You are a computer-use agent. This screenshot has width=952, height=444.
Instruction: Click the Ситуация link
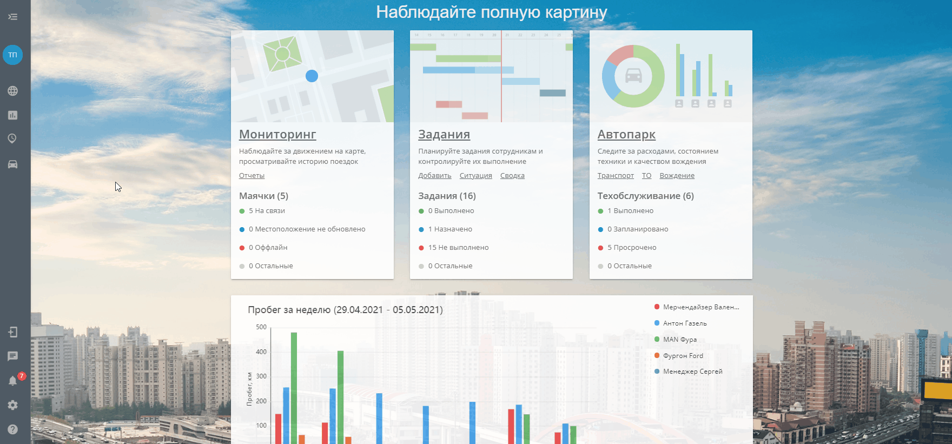475,176
